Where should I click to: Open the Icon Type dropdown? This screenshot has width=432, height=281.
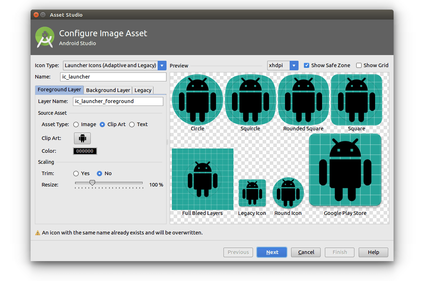pyautogui.click(x=162, y=65)
